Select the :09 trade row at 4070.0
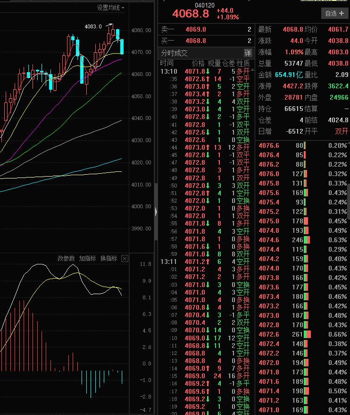Screen dimensions: 350x415 tap(205, 330)
